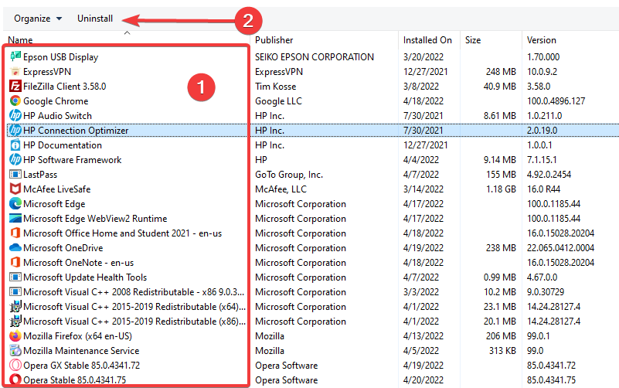The width and height of the screenshot is (619, 388).
Task: Select the Microsoft Office Home and Student icon
Action: tap(15, 233)
